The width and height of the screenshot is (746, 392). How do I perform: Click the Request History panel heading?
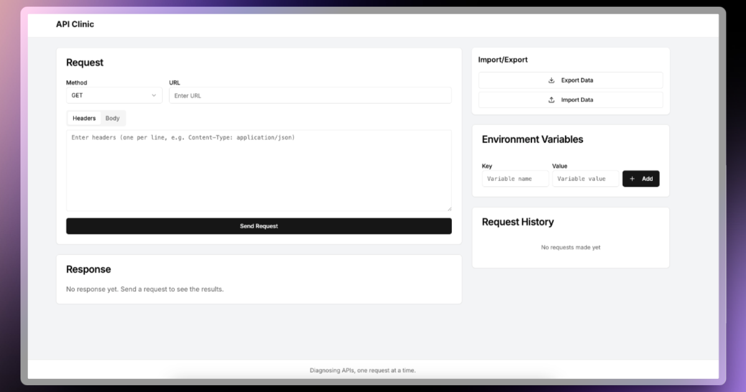pyautogui.click(x=518, y=222)
